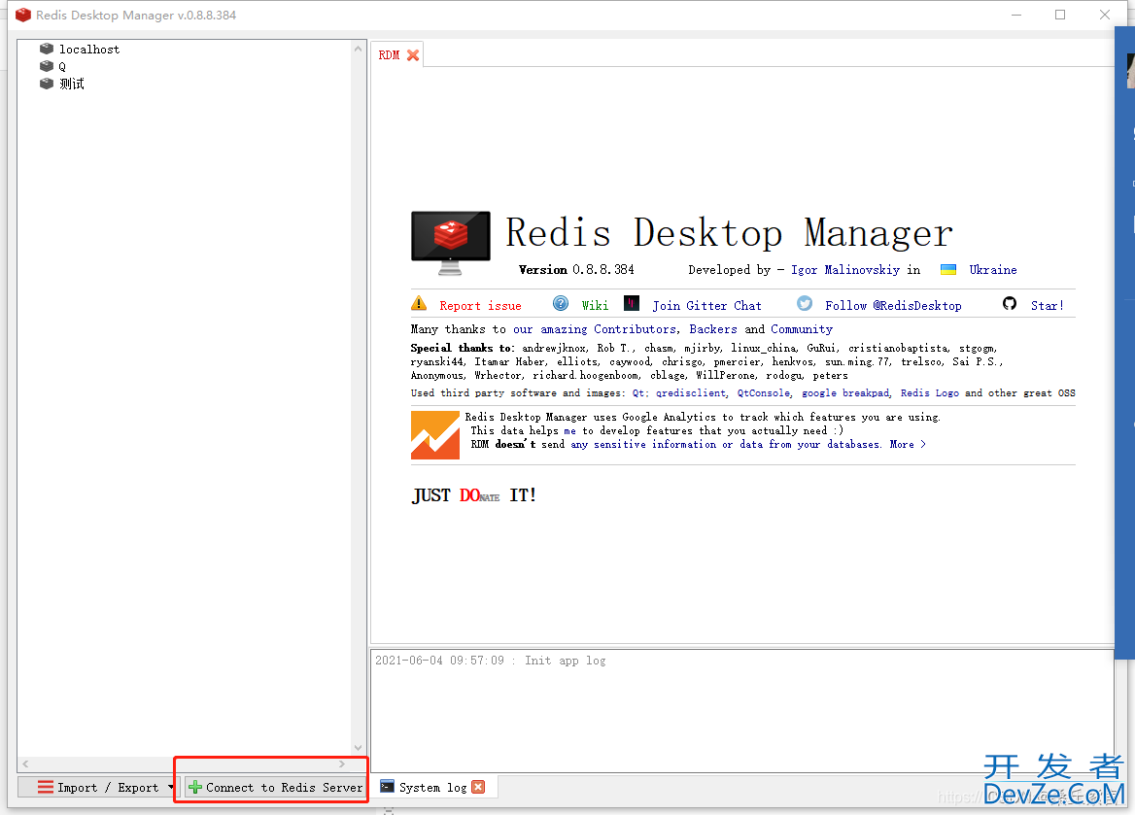Open the Import / Export menu
This screenshot has width=1135, height=815.
(x=98, y=787)
